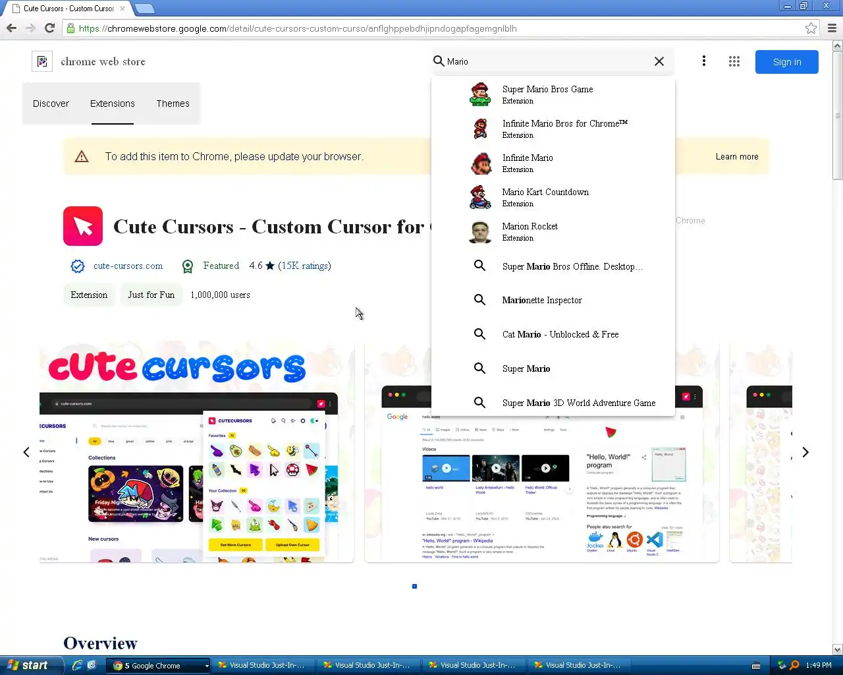Open the Learn more link
The width and height of the screenshot is (843, 675).
click(737, 156)
